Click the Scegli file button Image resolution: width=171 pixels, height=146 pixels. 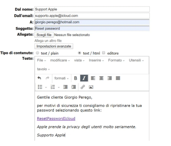44,35
